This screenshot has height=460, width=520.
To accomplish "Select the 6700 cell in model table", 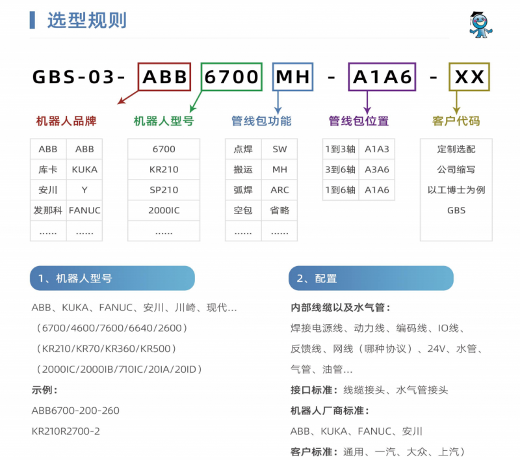I will 164,149.
